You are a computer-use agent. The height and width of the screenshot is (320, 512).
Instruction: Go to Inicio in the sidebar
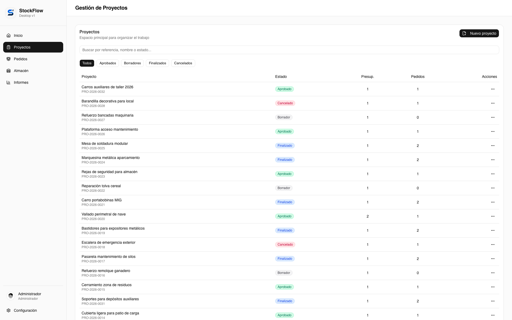33,35
